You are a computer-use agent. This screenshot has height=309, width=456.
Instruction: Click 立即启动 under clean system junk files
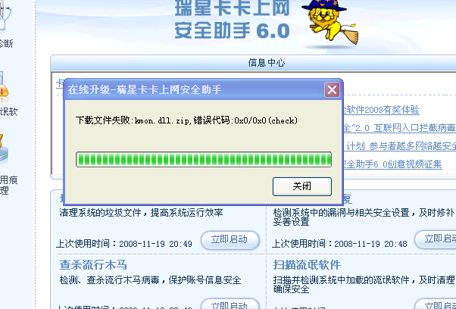click(230, 240)
